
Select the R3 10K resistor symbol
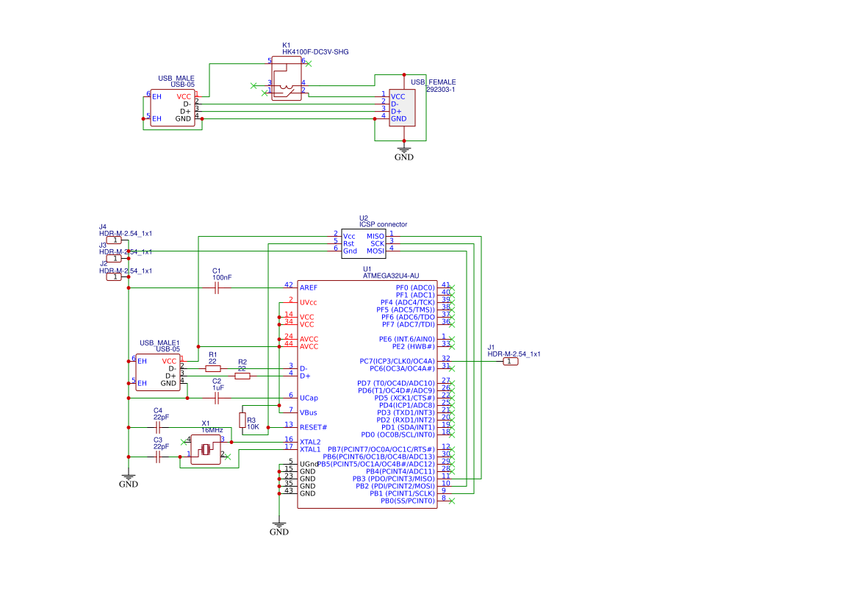coord(243,421)
